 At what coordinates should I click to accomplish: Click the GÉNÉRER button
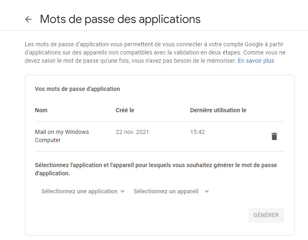266,215
